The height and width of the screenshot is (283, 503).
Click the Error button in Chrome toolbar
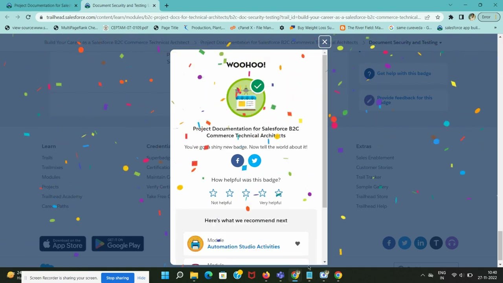click(486, 17)
